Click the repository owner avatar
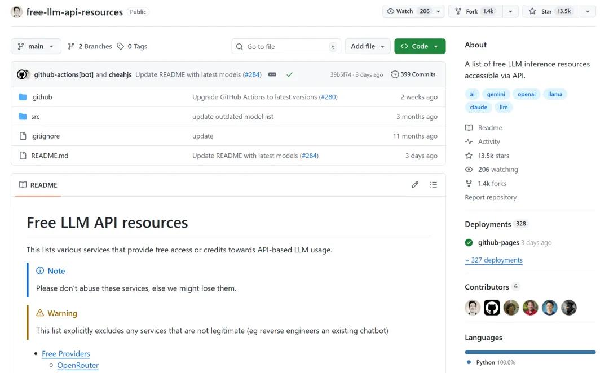Viewport: 609px width, 373px height. pyautogui.click(x=17, y=12)
